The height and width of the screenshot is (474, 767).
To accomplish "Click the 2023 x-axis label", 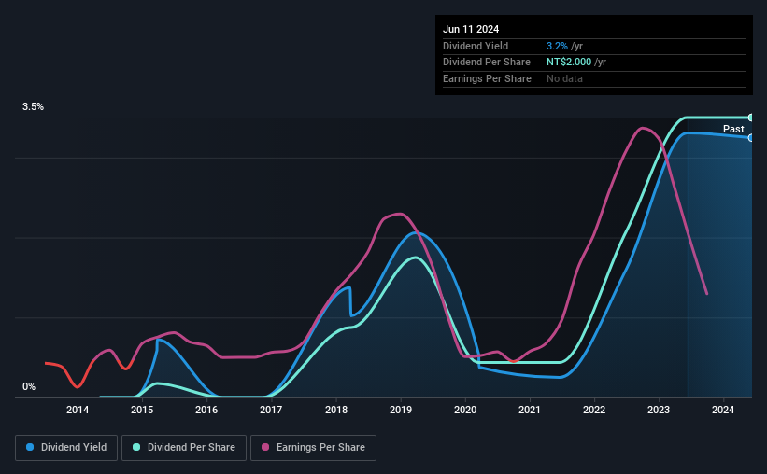I will pyautogui.click(x=659, y=410).
